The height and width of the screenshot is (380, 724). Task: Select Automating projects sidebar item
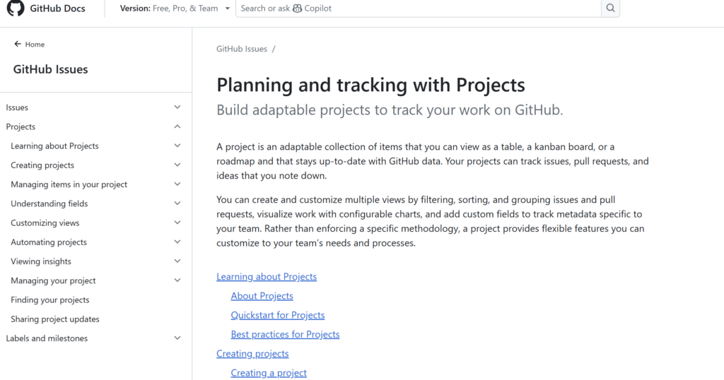tap(49, 242)
